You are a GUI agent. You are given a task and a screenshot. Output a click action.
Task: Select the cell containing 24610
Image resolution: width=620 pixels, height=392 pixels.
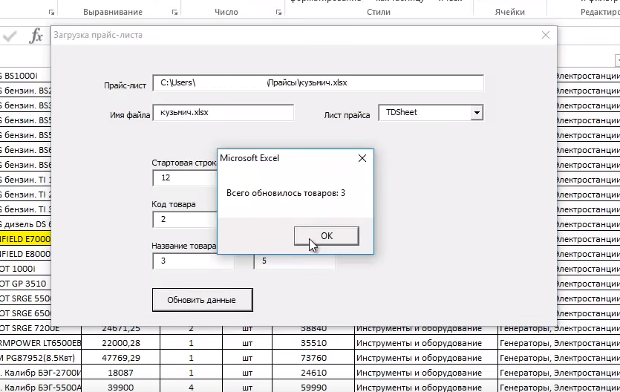click(313, 373)
